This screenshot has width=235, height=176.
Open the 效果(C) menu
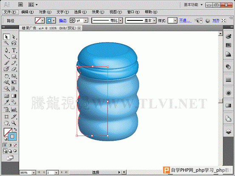(x=98, y=12)
